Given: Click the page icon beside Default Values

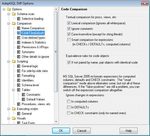Looking at the screenshot, I should pos(23,99).
